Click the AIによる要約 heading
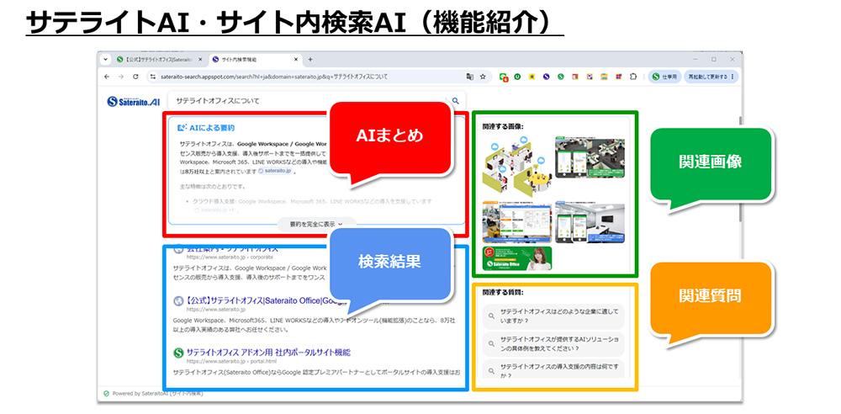The image size is (841, 414). (x=205, y=128)
